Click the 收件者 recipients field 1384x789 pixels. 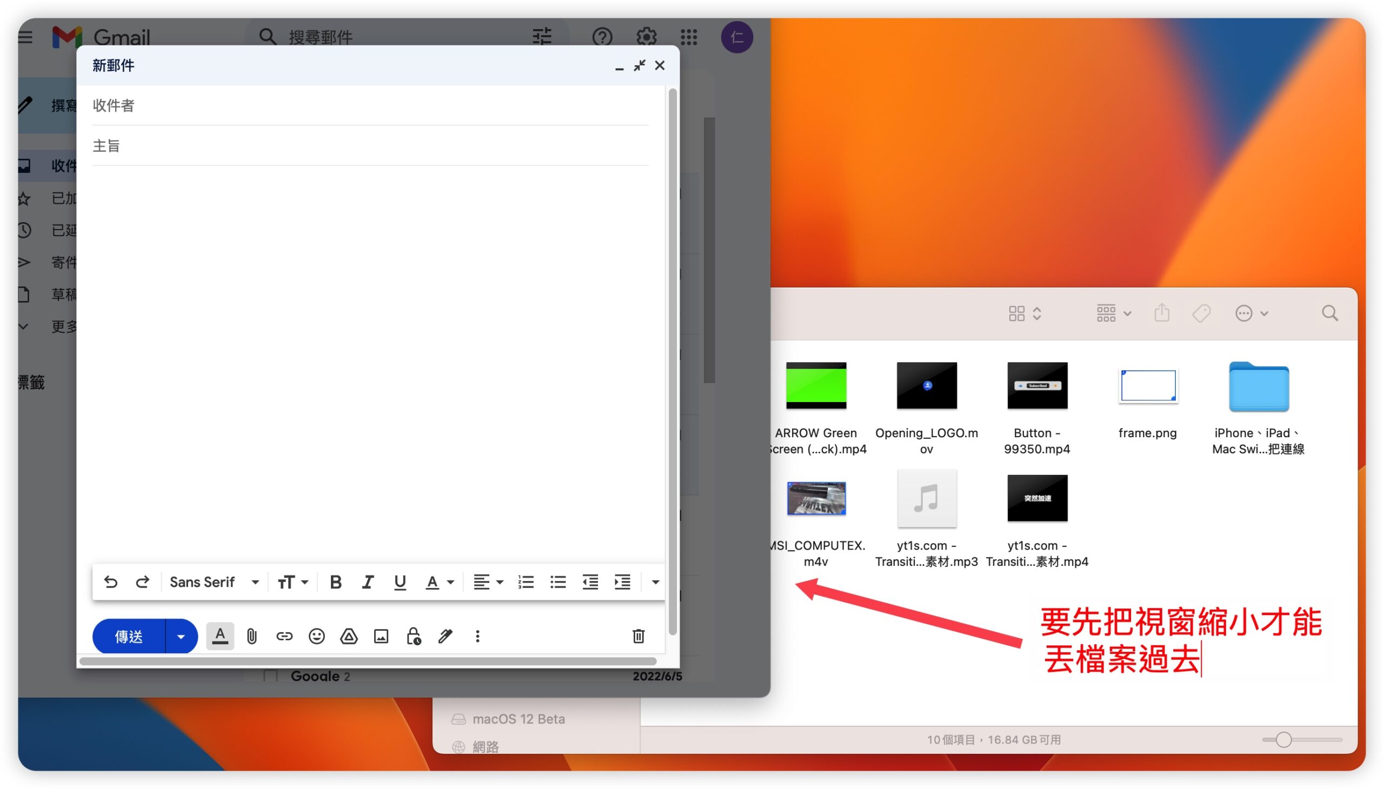click(370, 106)
